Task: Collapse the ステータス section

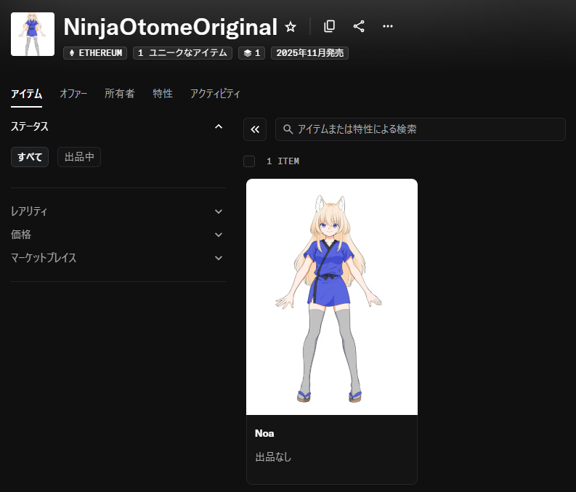Action: point(219,126)
